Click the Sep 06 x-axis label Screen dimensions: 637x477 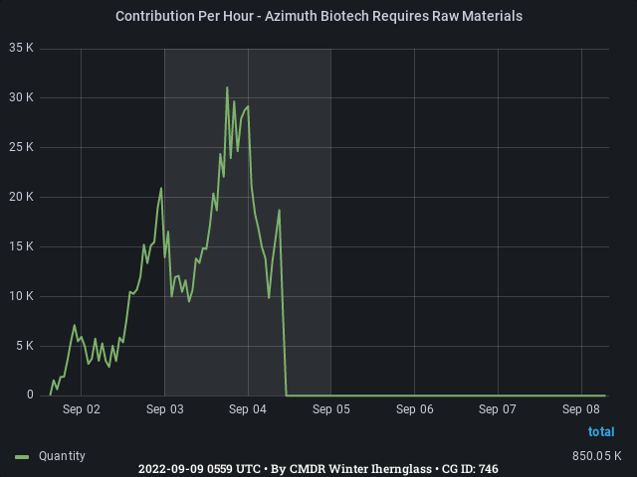[x=414, y=409]
